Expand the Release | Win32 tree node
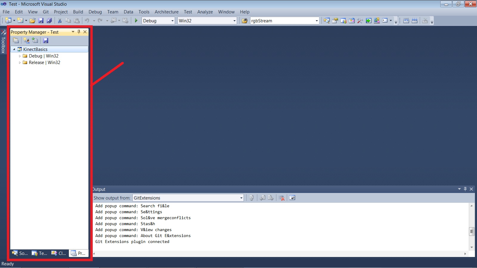The width and height of the screenshot is (477, 268). (x=20, y=63)
